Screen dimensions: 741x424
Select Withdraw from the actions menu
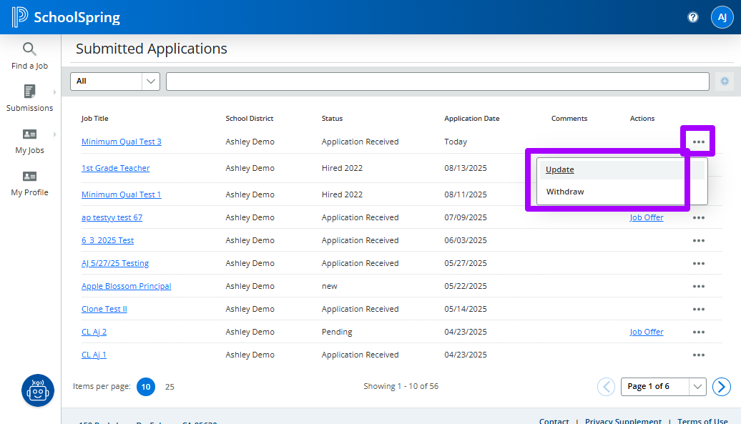pos(564,192)
